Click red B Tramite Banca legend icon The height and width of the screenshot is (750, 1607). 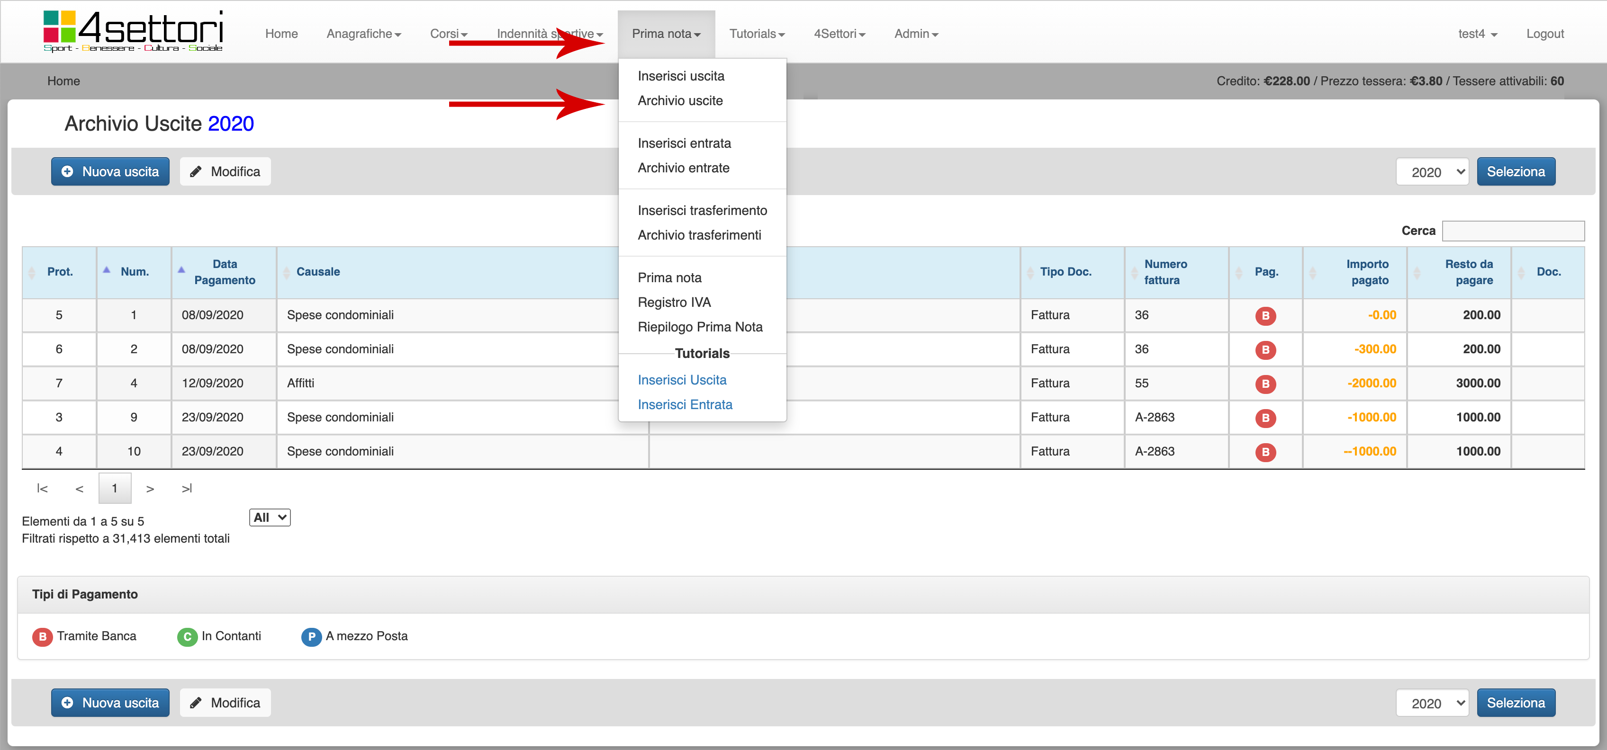(42, 636)
